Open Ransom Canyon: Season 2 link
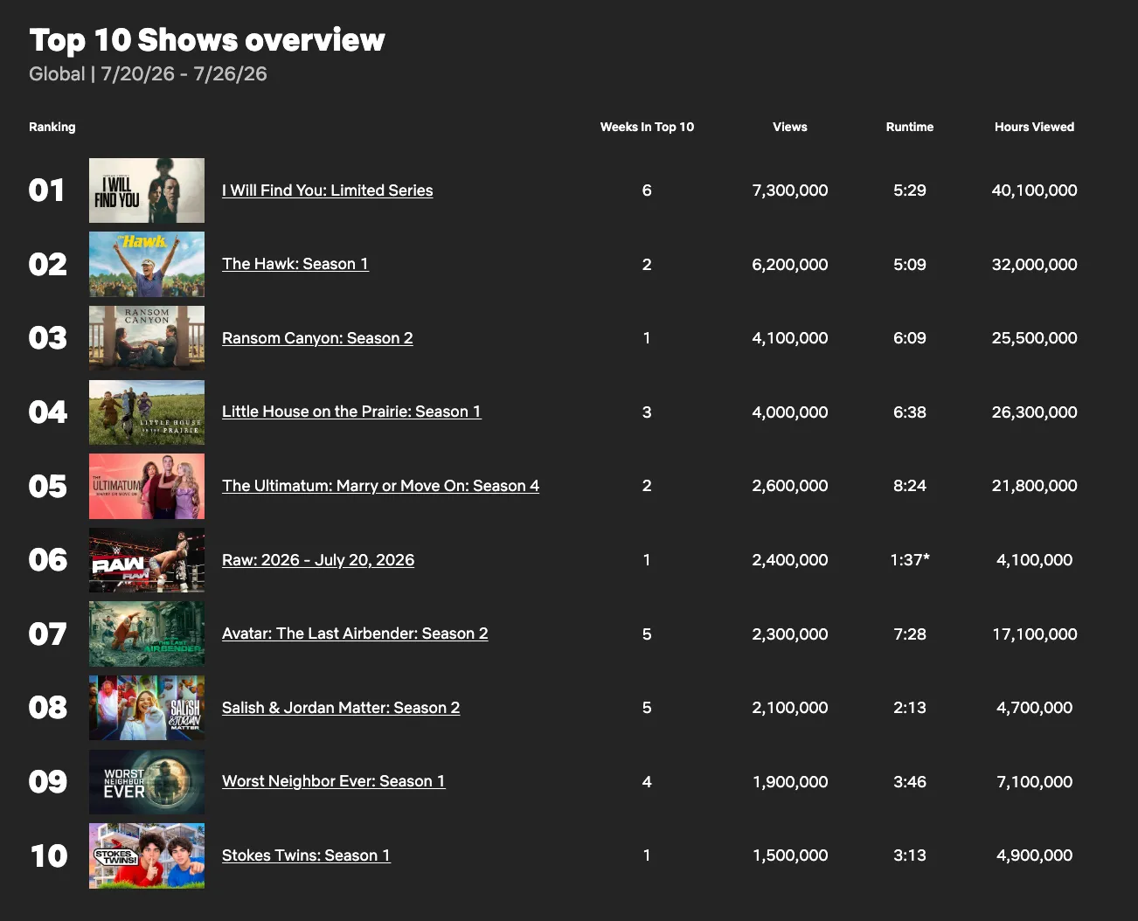The height and width of the screenshot is (921, 1138). point(317,338)
